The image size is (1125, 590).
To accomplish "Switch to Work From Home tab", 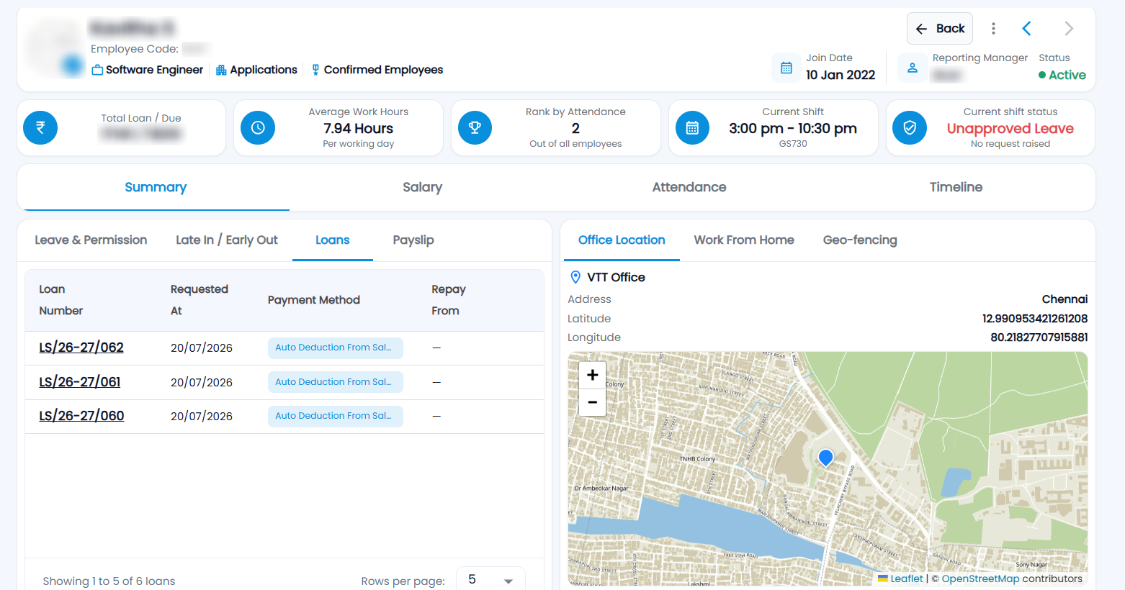I will click(x=744, y=240).
